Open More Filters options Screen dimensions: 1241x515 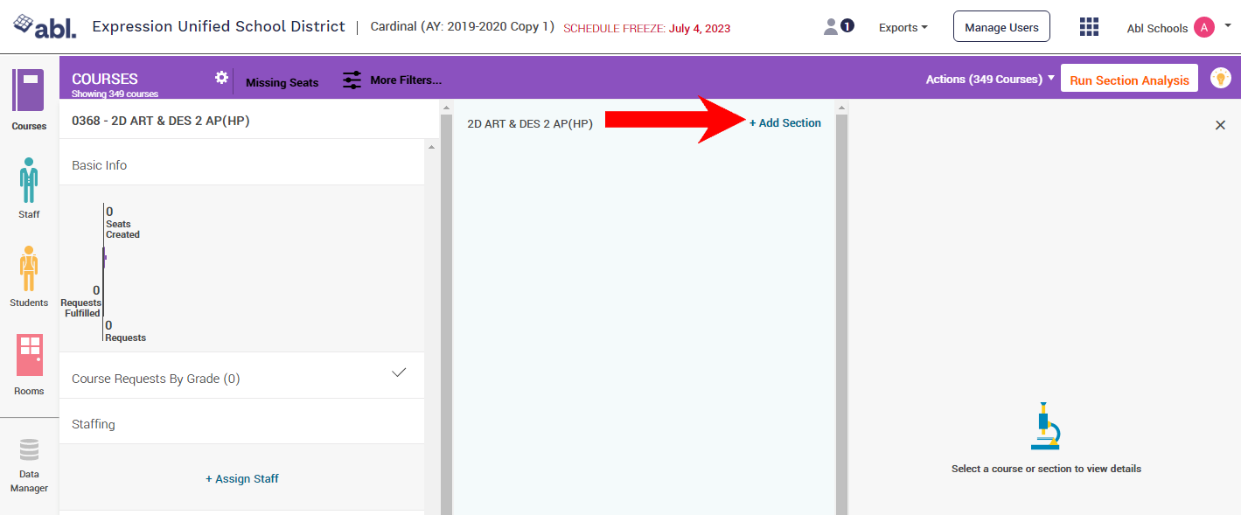click(392, 80)
